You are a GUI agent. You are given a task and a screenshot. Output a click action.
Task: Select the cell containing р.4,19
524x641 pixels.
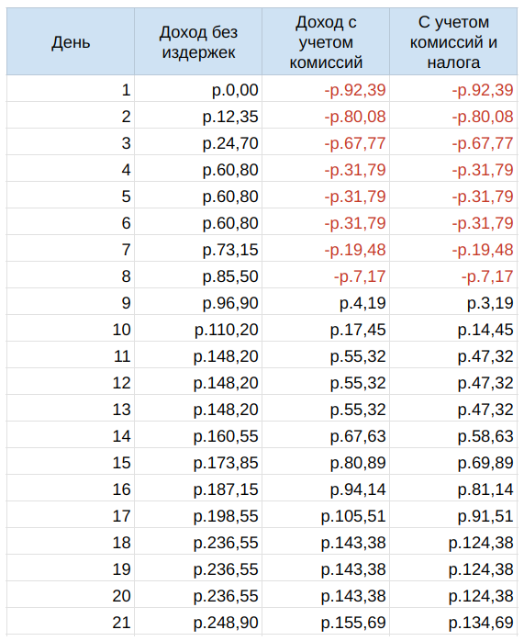click(x=326, y=302)
